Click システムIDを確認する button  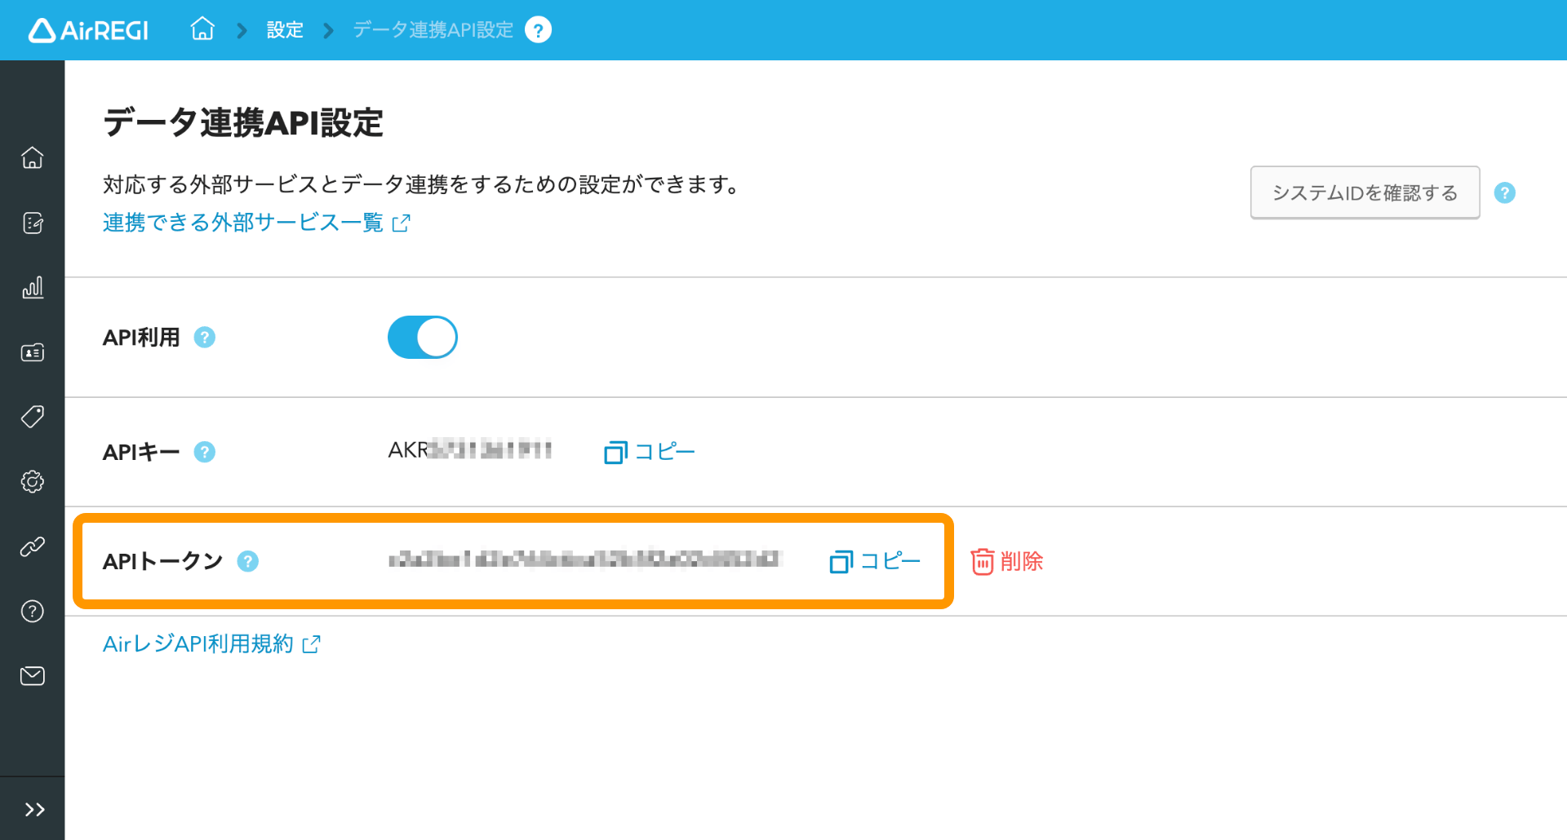[x=1365, y=192]
